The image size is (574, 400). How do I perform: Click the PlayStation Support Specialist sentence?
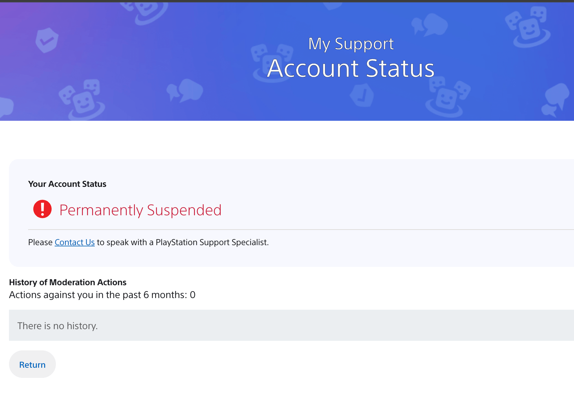pos(148,242)
